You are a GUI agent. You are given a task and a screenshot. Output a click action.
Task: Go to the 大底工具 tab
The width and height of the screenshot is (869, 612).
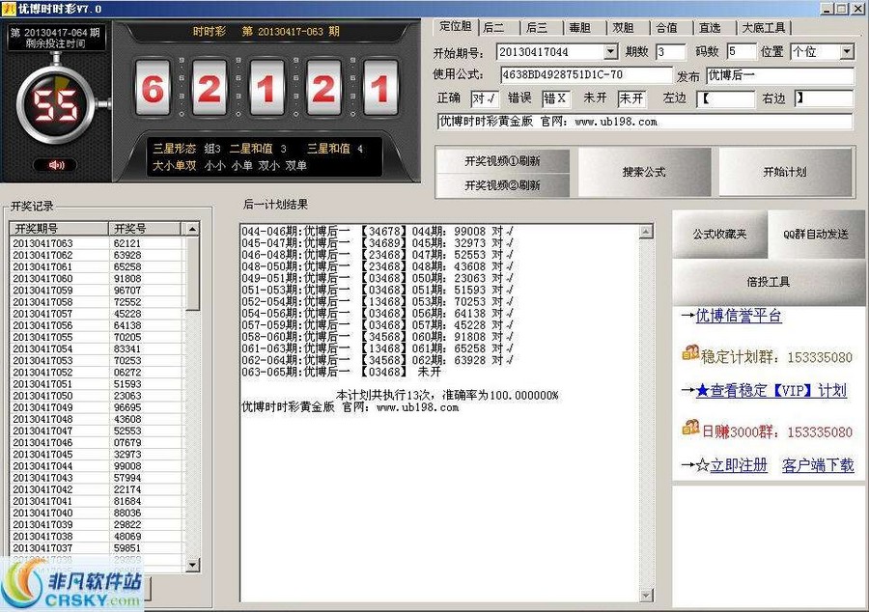(765, 28)
